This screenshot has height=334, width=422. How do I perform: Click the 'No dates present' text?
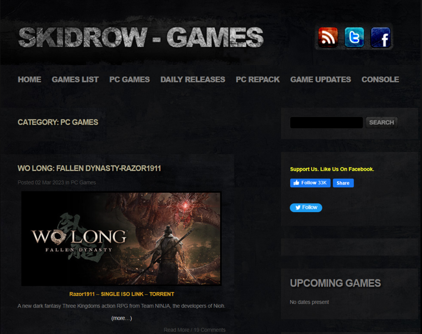309,302
